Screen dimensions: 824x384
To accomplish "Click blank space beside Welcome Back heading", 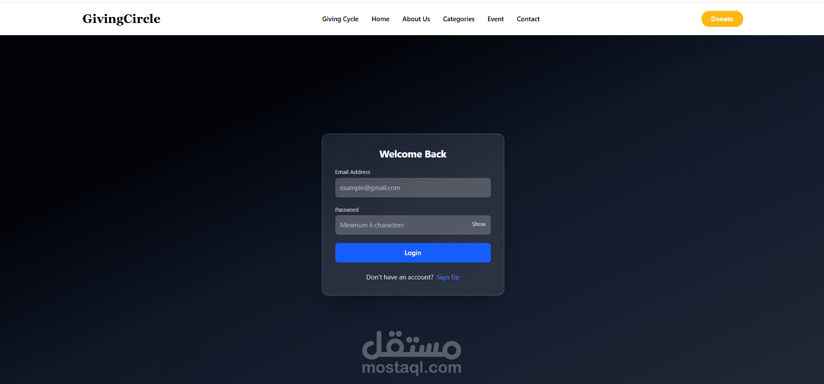I will point(473,154).
